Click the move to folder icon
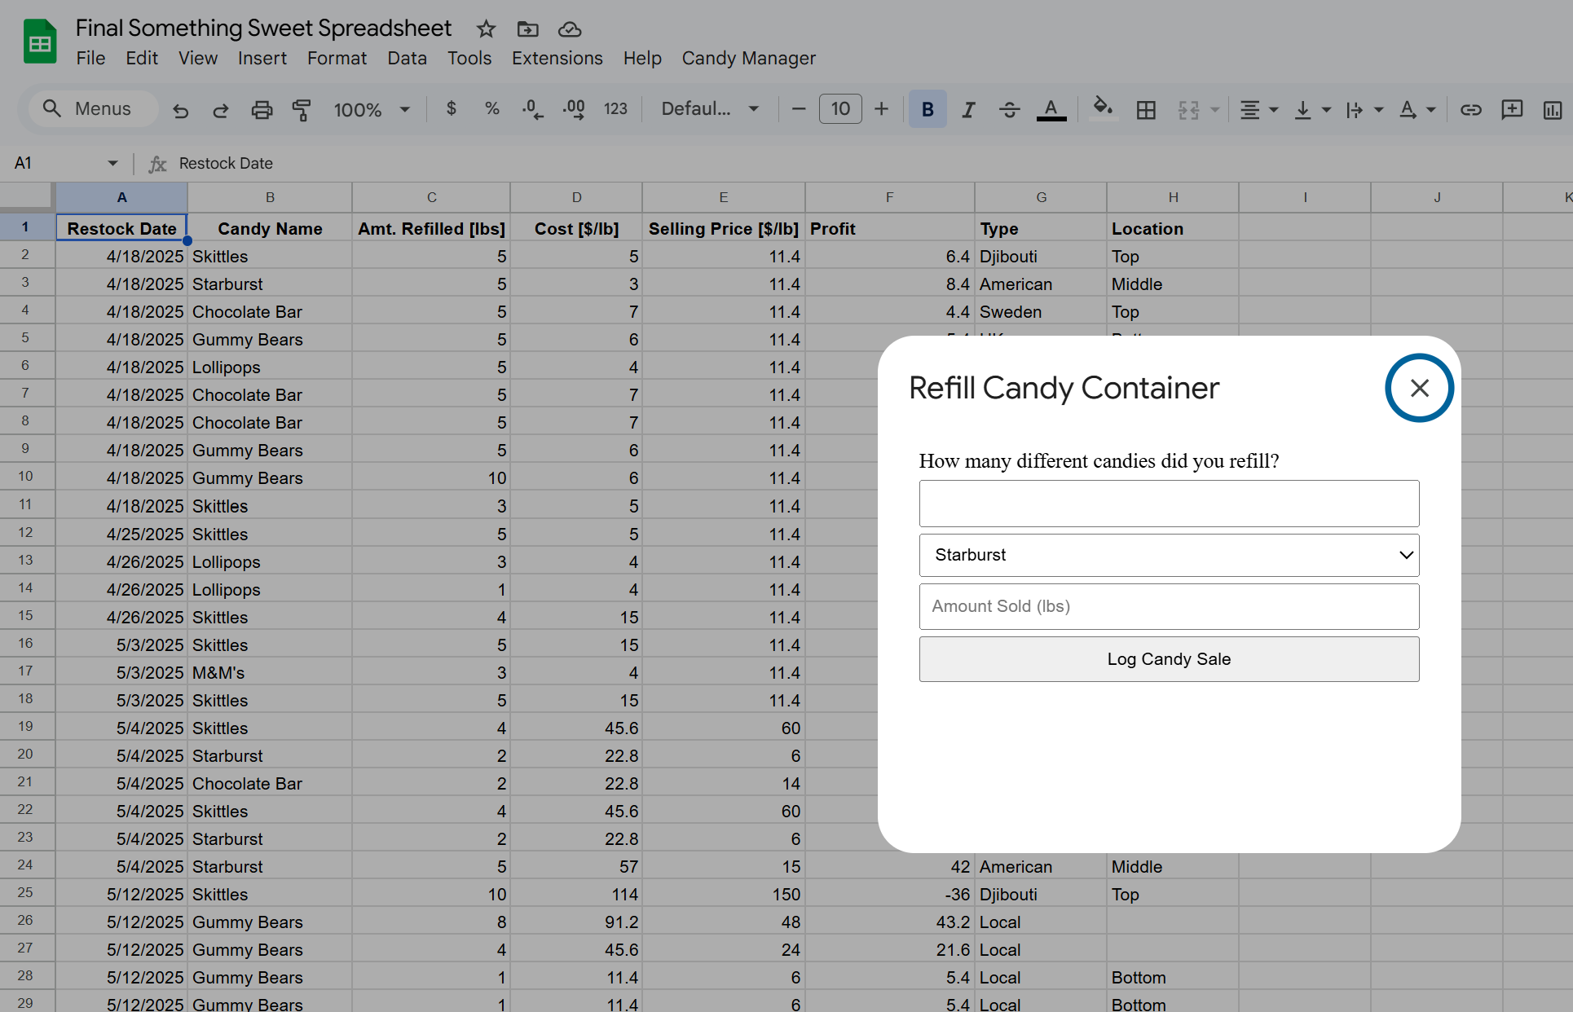Viewport: 1573px width, 1012px height. point(527,29)
